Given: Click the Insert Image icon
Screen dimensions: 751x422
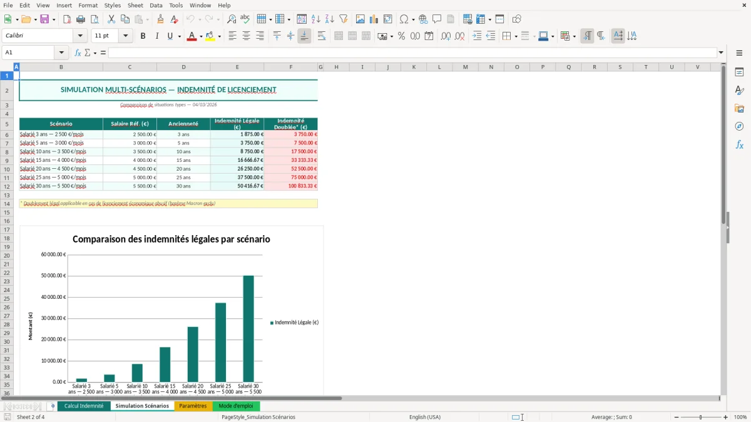Looking at the screenshot, I should click(360, 19).
